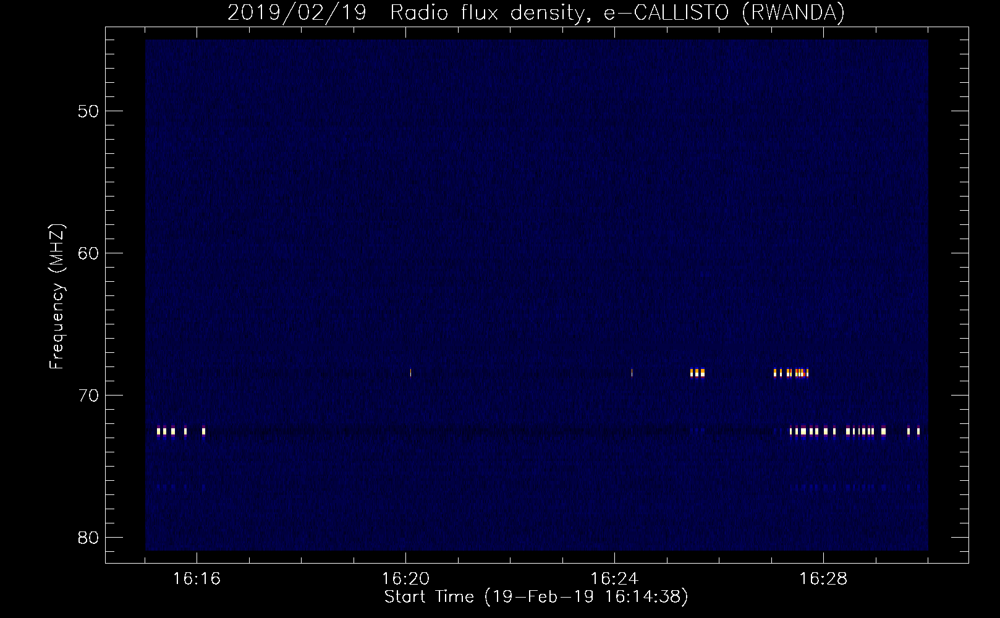Click the 60 frequency tick label
Viewport: 1000px width, 618px height.
point(88,253)
